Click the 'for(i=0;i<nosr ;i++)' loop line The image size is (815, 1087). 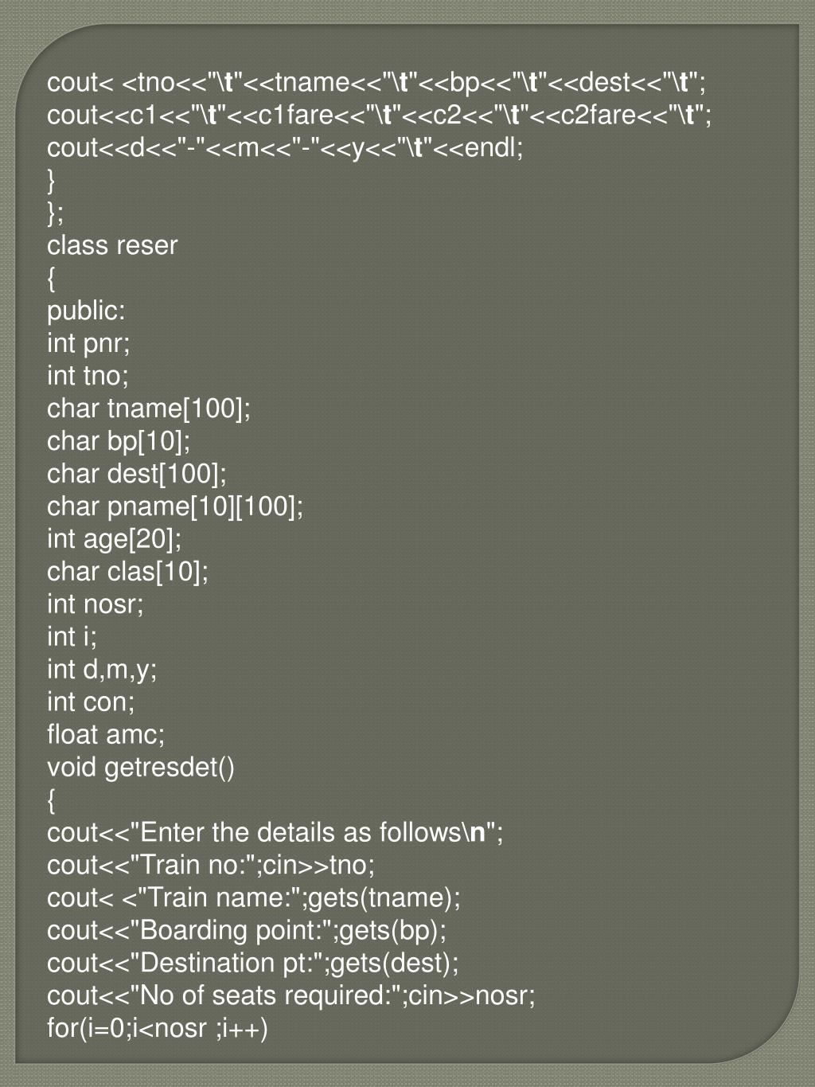pyautogui.click(x=158, y=1029)
